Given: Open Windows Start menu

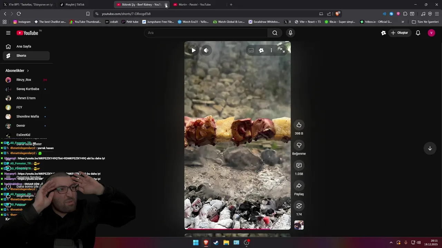Looking at the screenshot, I should pos(196,242).
